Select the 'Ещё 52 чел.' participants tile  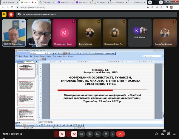click(x=140, y=32)
